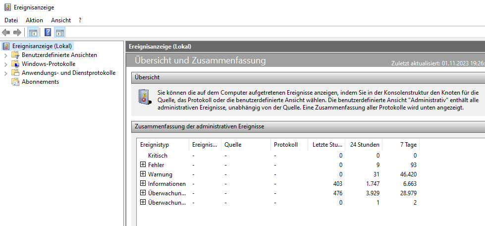Screen dimensions: 485x226
Task: Select the Warnung row label
Action: coord(160,174)
